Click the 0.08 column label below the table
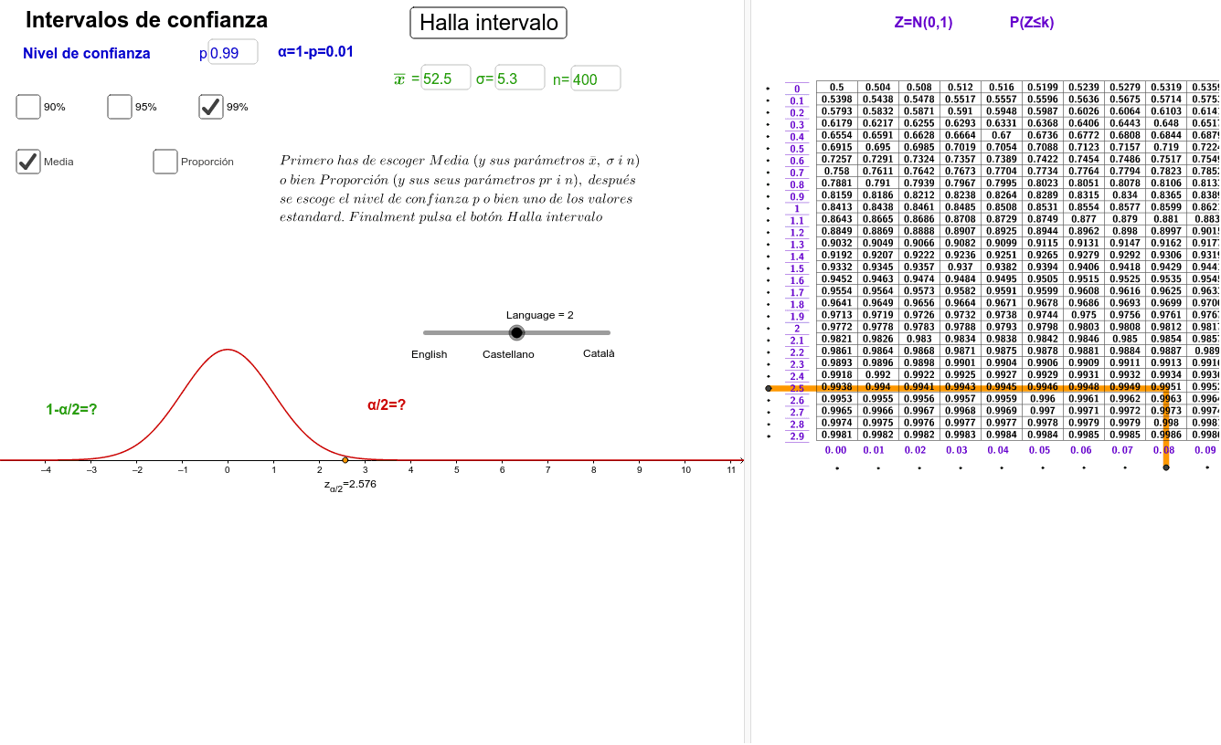1221x745 pixels. (1166, 450)
